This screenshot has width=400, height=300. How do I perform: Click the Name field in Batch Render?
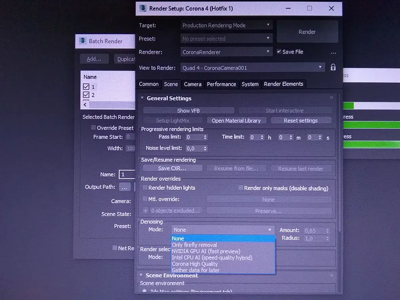(127, 175)
